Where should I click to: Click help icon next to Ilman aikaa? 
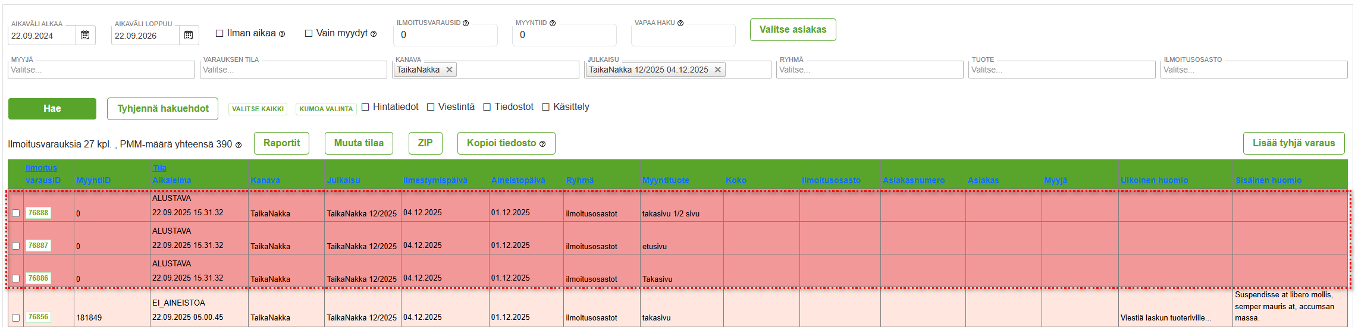(282, 34)
